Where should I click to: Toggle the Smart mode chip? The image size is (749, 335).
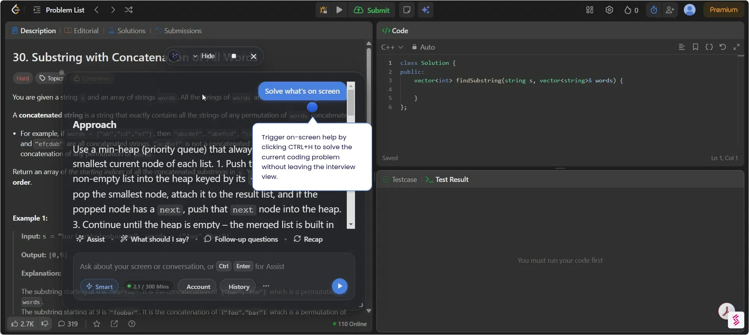[x=99, y=287]
